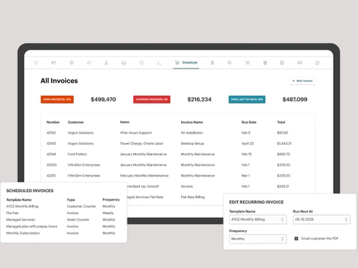This screenshot has width=358, height=268.
Task: Sort by Total column header
Action: coord(281,122)
